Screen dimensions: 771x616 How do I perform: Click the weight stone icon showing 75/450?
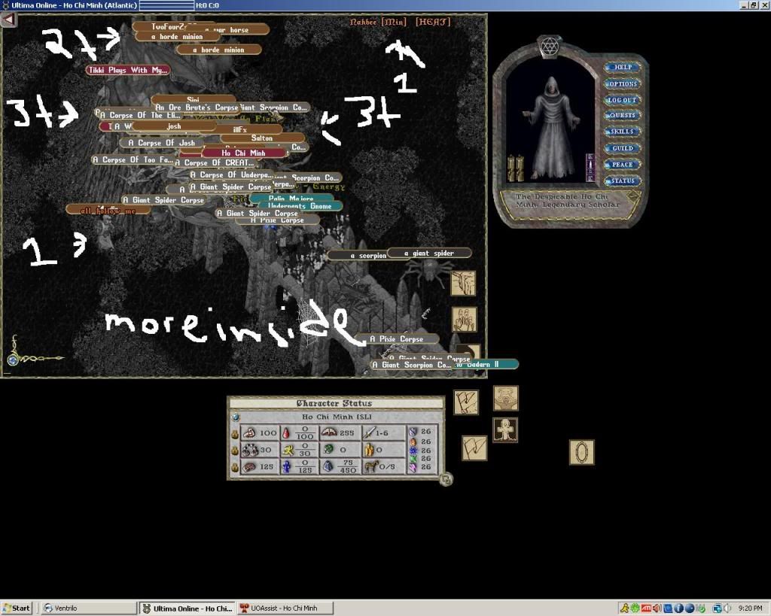tap(328, 466)
